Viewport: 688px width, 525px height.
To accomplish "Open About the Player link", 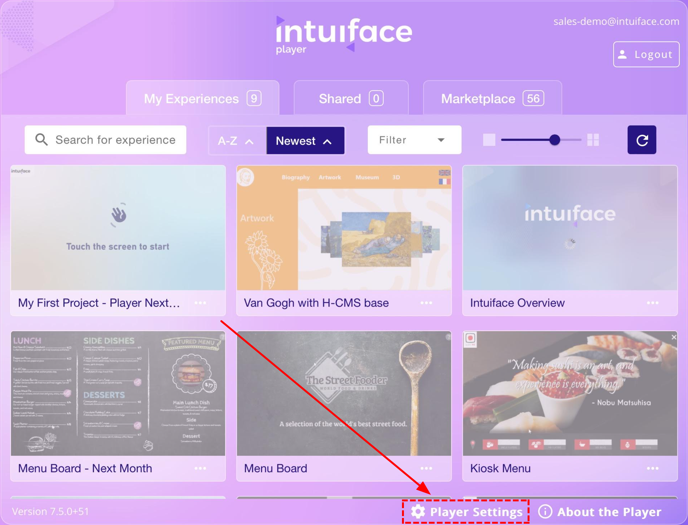I will tap(600, 512).
